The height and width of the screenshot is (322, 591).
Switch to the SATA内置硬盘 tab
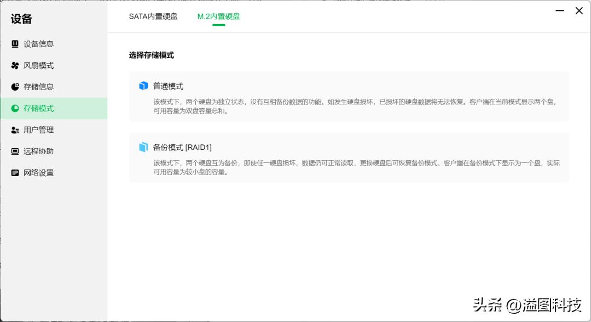(x=153, y=16)
